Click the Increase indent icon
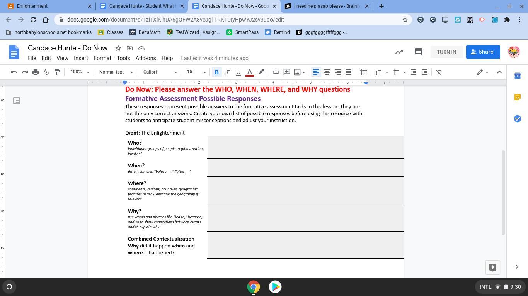The width and height of the screenshot is (528, 296). pos(424,72)
